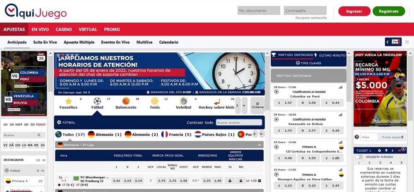Screen dimensions: 414x192
Task: Click Contraer todo
Action: coord(200,123)
